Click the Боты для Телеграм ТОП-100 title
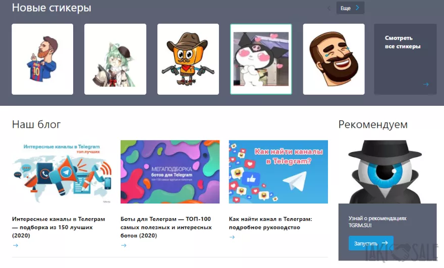Viewport: 444px width, 268px height. click(x=165, y=227)
